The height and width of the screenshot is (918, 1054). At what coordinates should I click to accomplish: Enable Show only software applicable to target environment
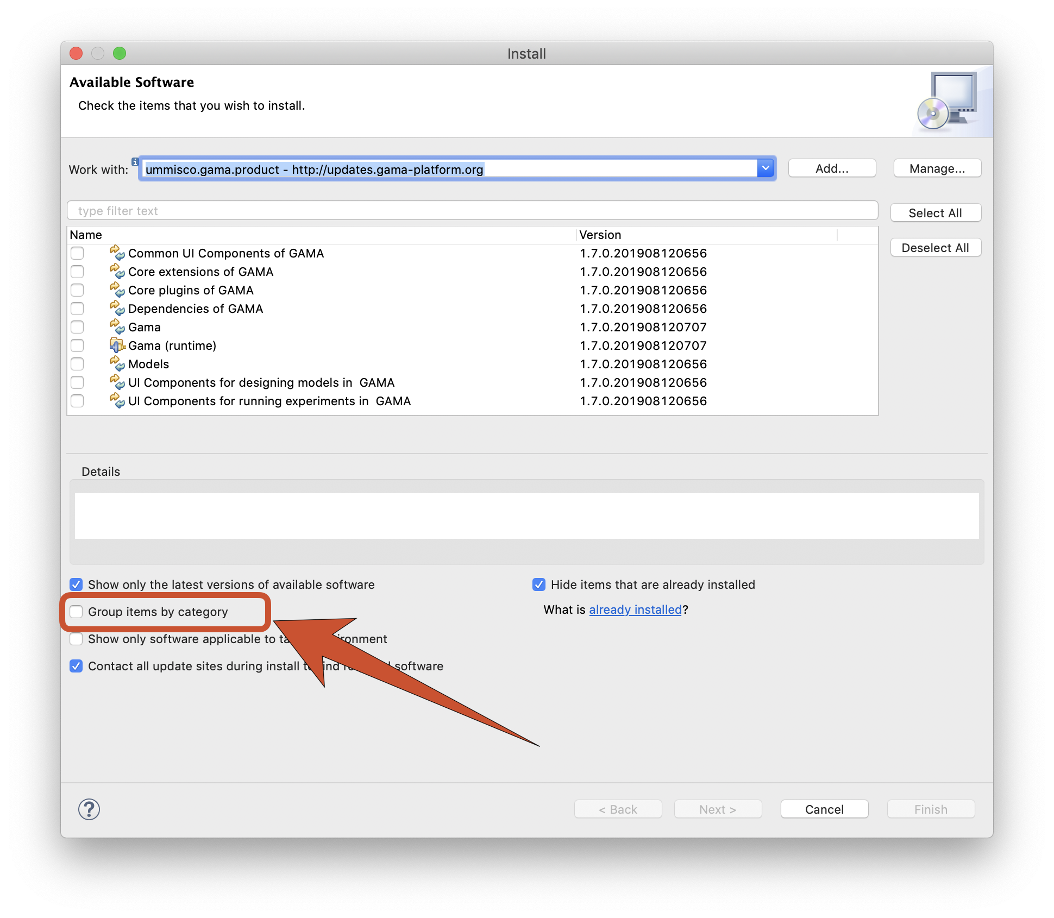click(76, 639)
